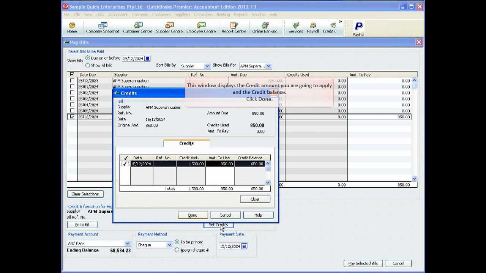486x273 pixels.
Task: Open the Banking menu
Action: point(223,14)
